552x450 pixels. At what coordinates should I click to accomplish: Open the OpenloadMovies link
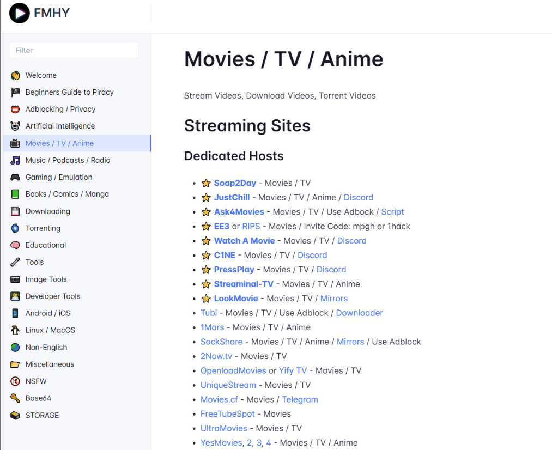(x=233, y=370)
